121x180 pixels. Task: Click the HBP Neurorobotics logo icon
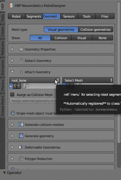click(x=11, y=6)
